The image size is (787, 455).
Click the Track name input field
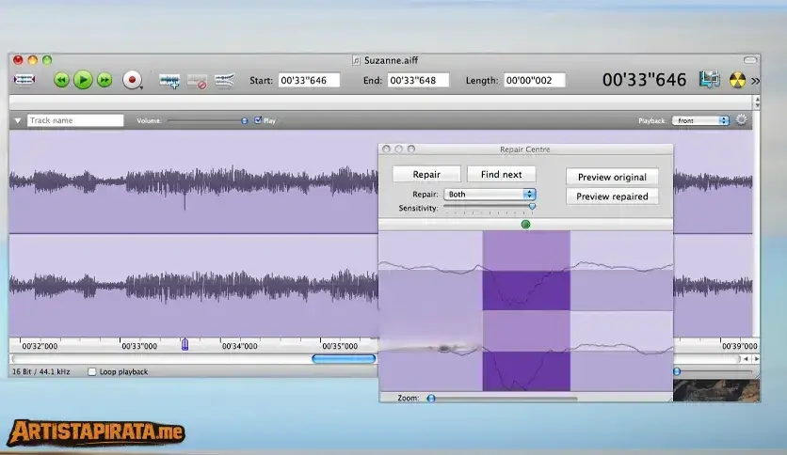coord(75,120)
